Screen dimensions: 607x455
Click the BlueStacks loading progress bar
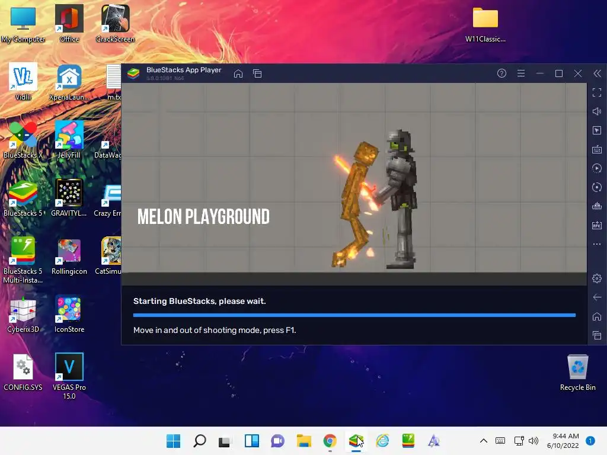click(x=354, y=315)
